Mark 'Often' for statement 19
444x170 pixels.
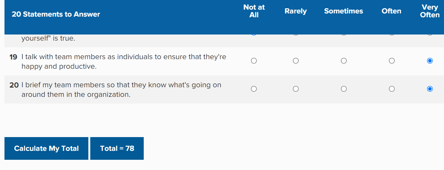392,61
